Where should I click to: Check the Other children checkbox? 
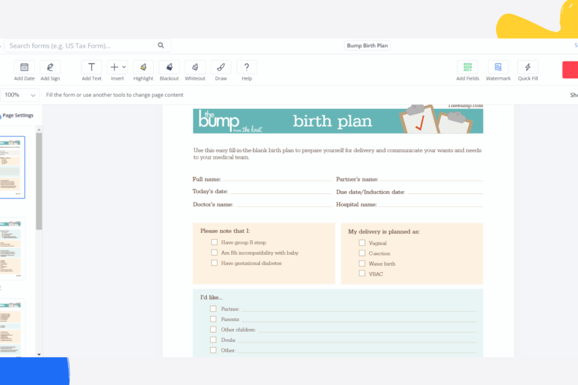point(213,329)
